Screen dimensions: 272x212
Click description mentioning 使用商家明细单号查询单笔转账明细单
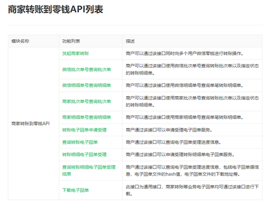click(x=185, y=118)
